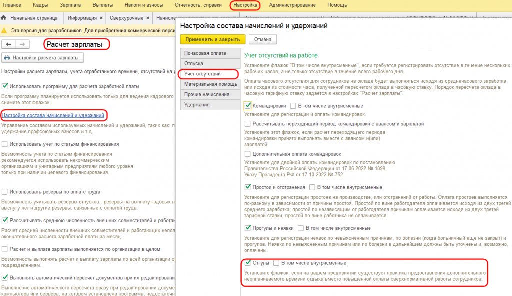
Task: Open the Настройка menu
Action: (245, 5)
